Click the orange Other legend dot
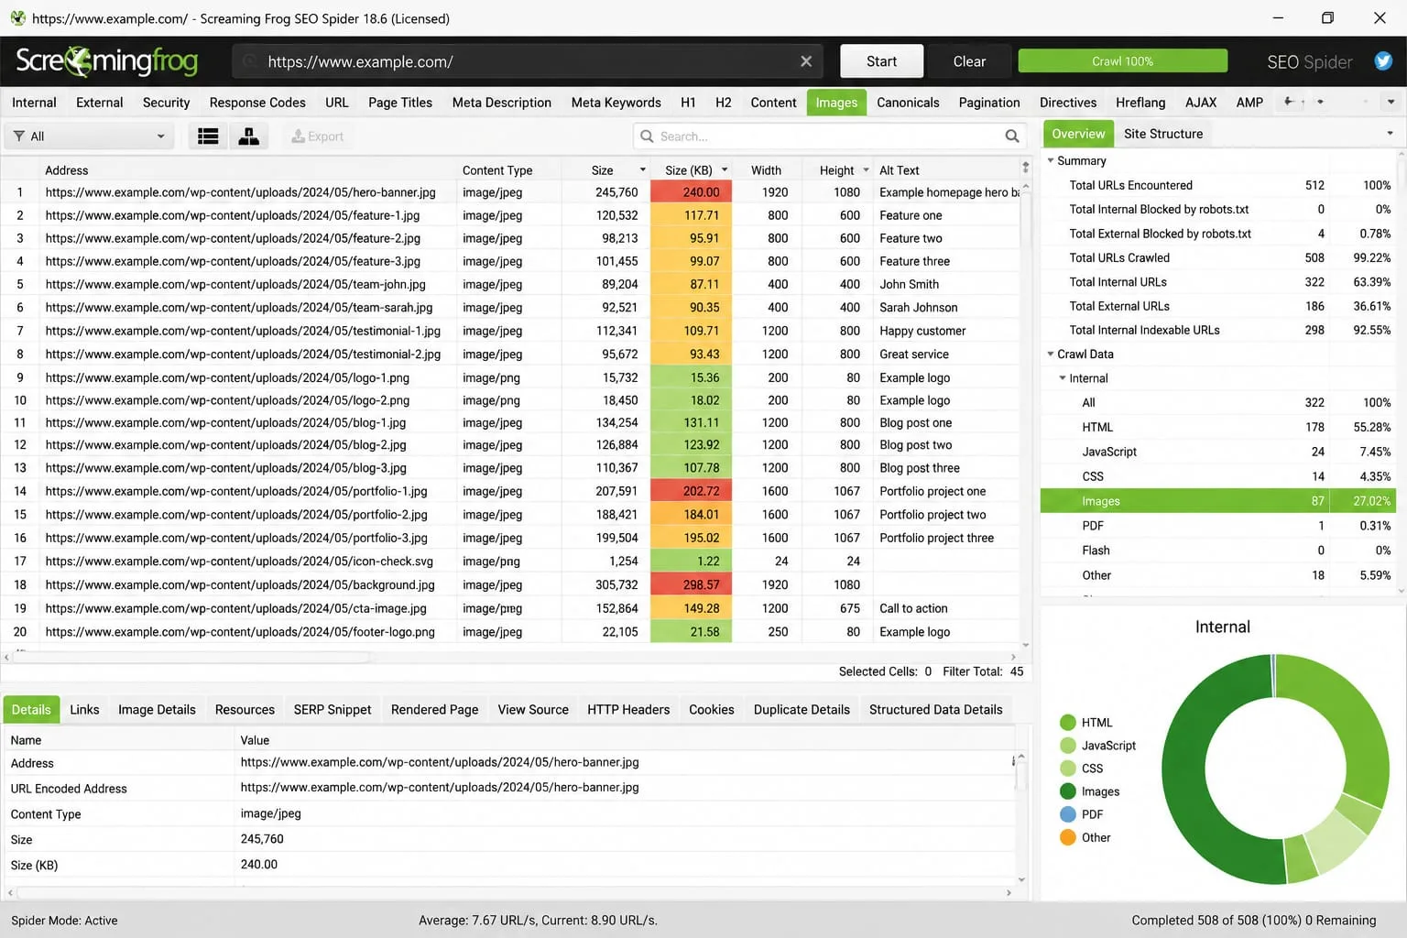Viewport: 1407px width, 938px height. [x=1067, y=836]
